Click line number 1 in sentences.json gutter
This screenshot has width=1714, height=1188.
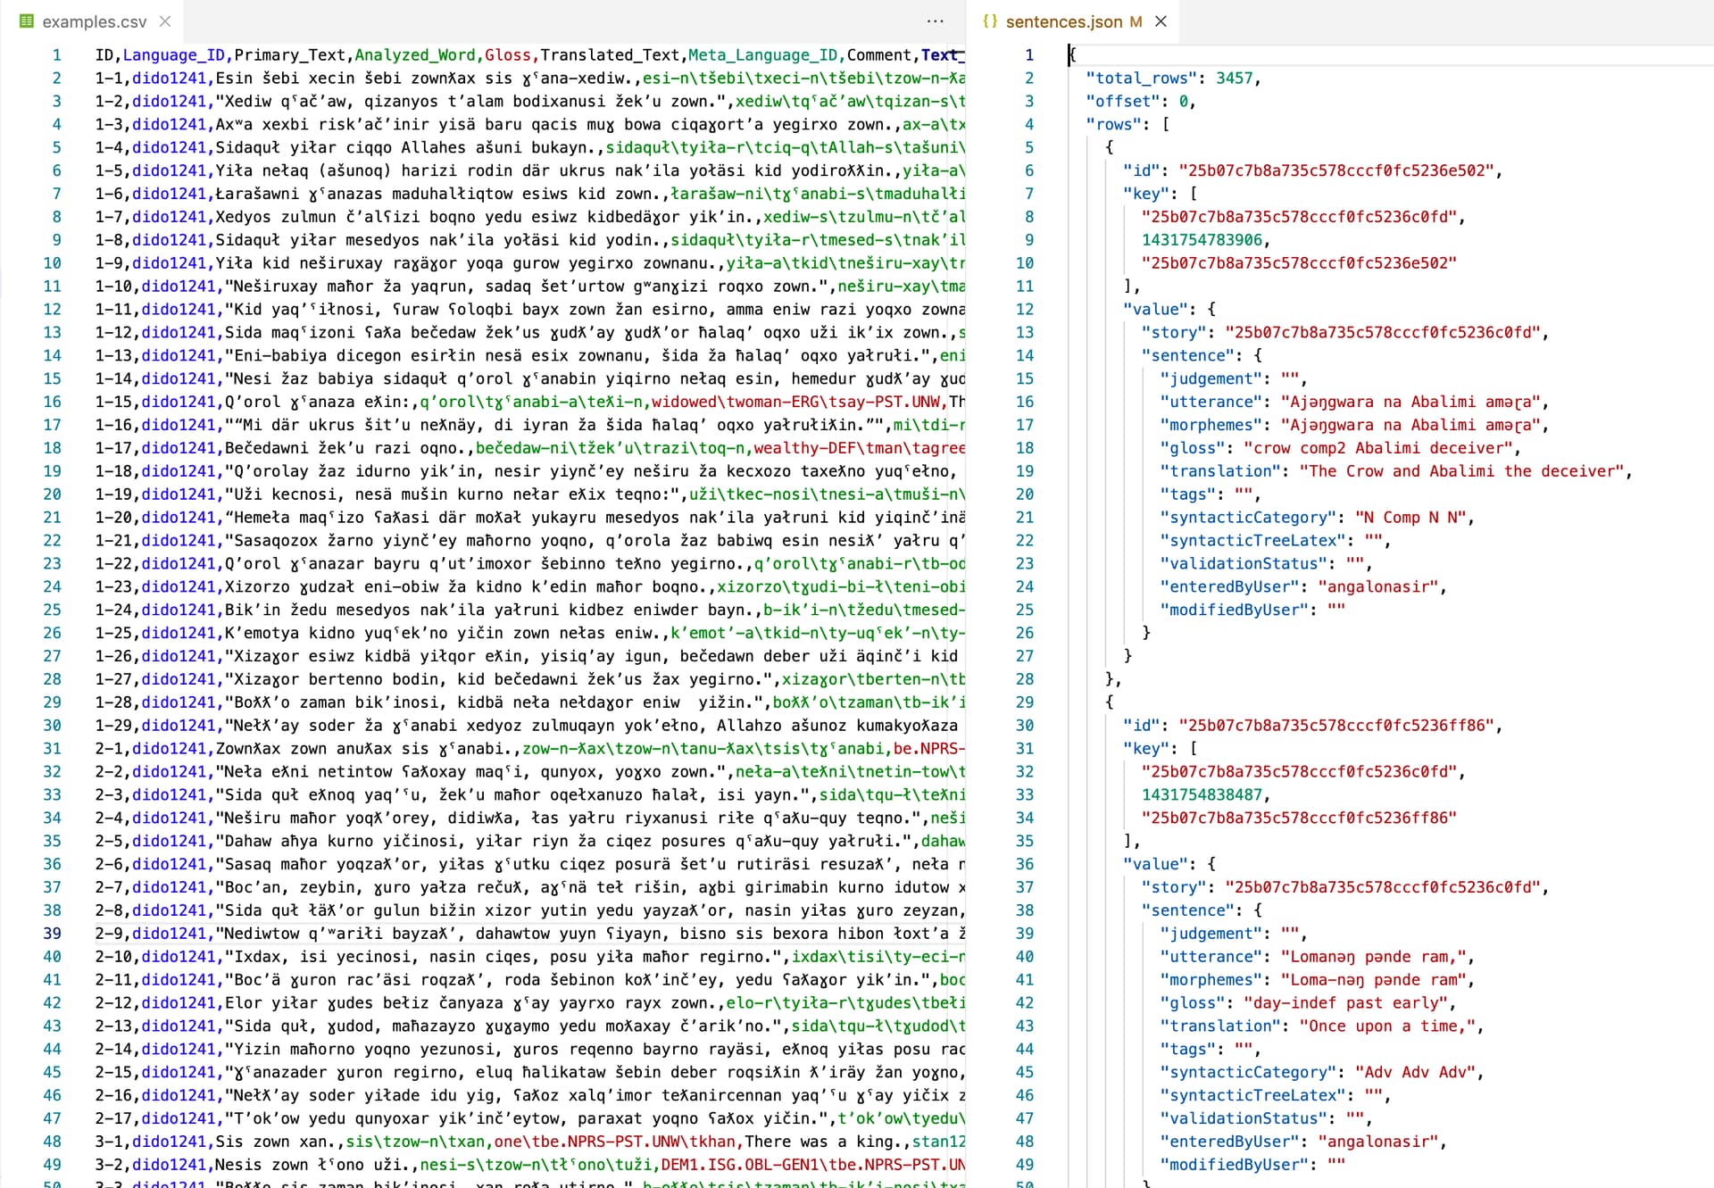[x=1028, y=55]
